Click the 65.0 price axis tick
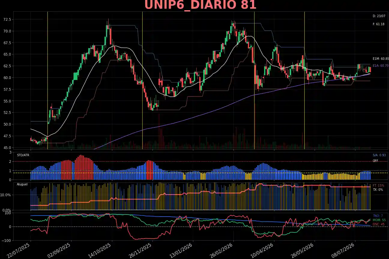This screenshot has height=259, width=389. tap(7, 54)
